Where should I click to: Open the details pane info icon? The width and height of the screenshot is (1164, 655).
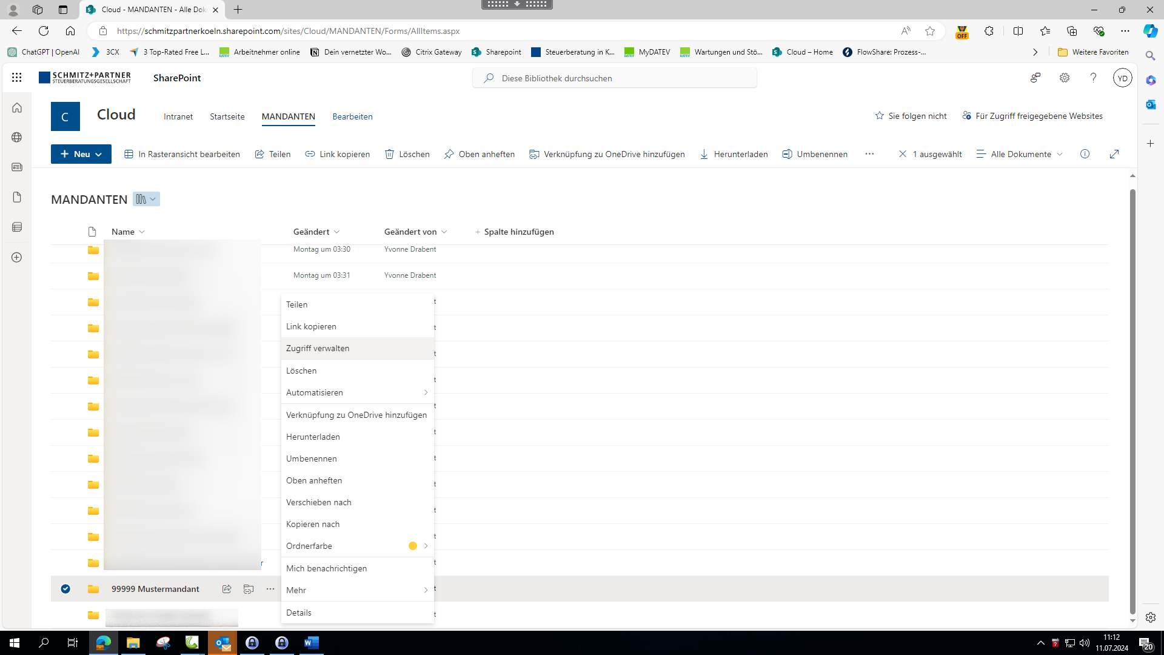(1085, 154)
